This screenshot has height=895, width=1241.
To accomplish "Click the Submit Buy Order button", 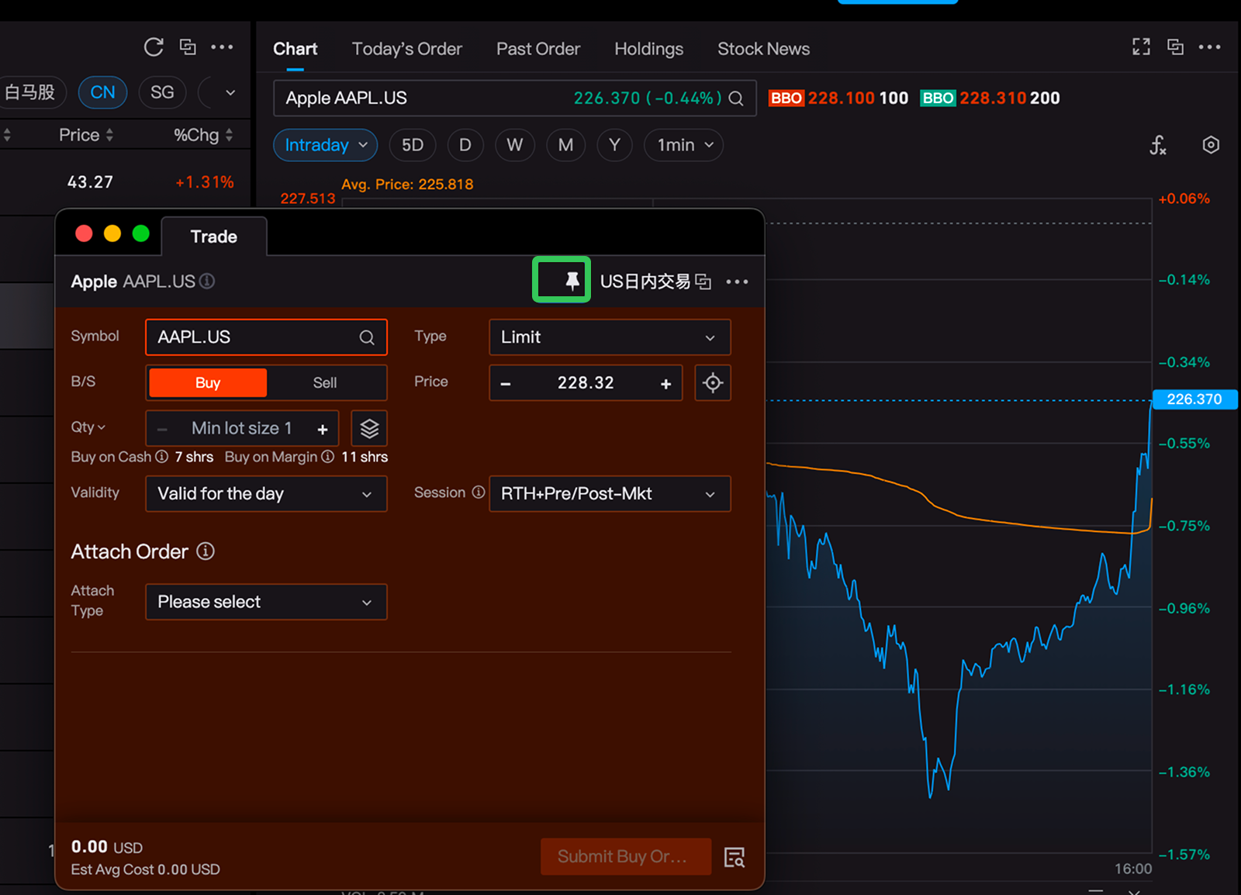I will coord(625,856).
